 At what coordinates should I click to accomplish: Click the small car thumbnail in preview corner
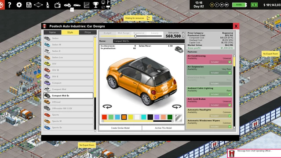tap(179, 49)
